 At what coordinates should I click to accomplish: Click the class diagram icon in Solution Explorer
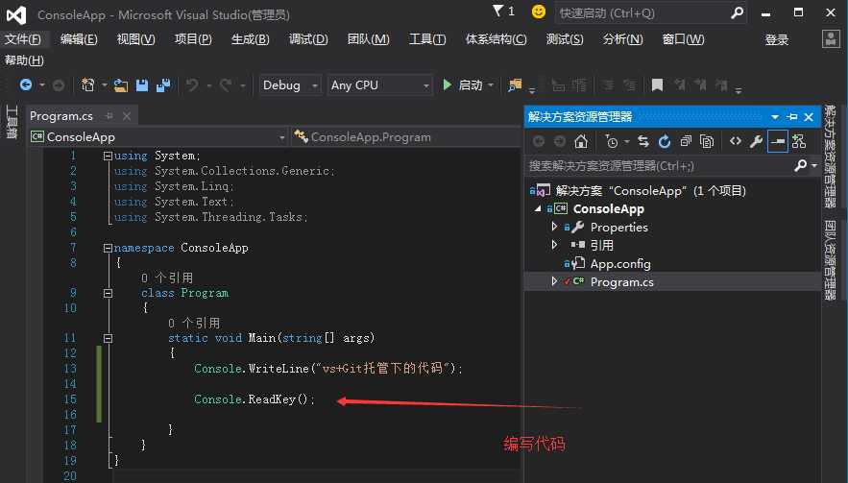(799, 141)
